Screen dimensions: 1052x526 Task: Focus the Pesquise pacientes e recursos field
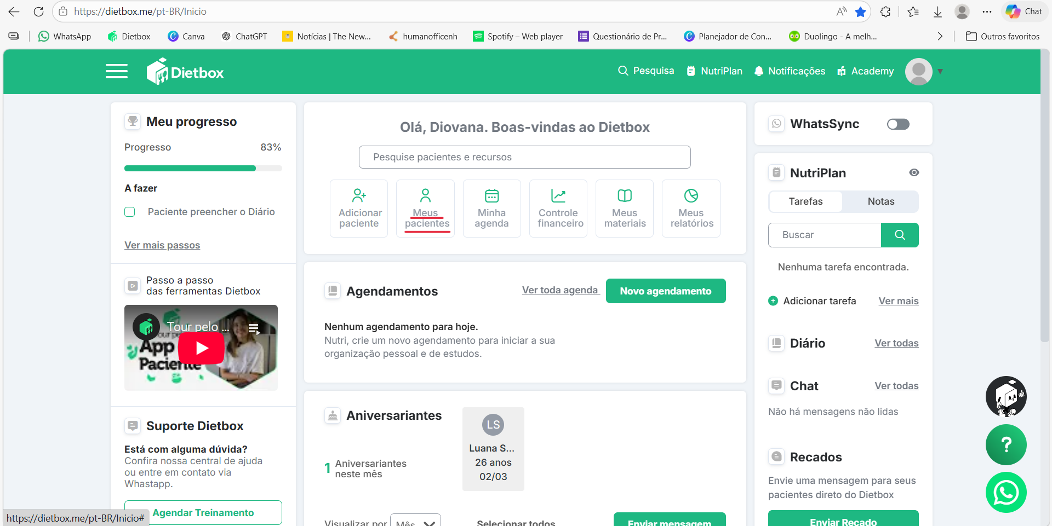coord(524,157)
